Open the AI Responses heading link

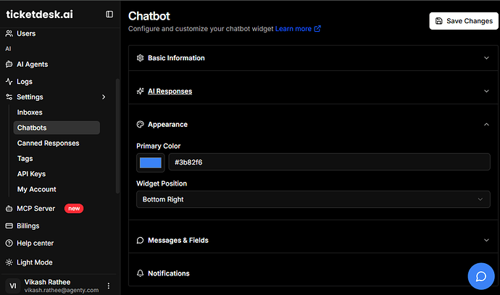coord(170,91)
